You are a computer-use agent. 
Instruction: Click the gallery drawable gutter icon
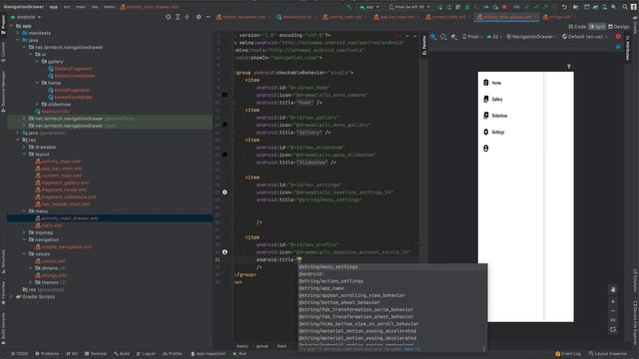click(x=225, y=125)
